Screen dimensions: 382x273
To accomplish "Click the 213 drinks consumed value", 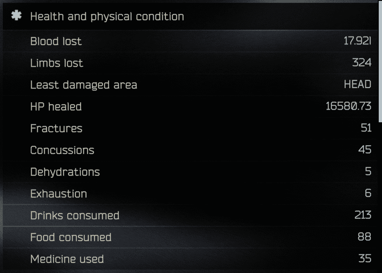I will coord(363,215).
